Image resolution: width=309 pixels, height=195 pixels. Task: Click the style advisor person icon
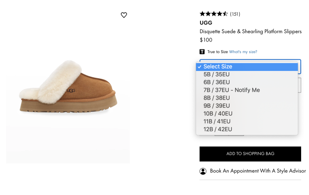tap(203, 171)
